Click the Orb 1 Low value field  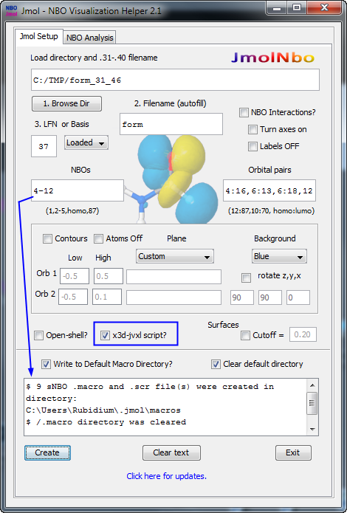click(x=75, y=276)
